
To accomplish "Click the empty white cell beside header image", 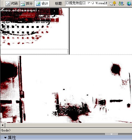I will click(x=101, y=31).
